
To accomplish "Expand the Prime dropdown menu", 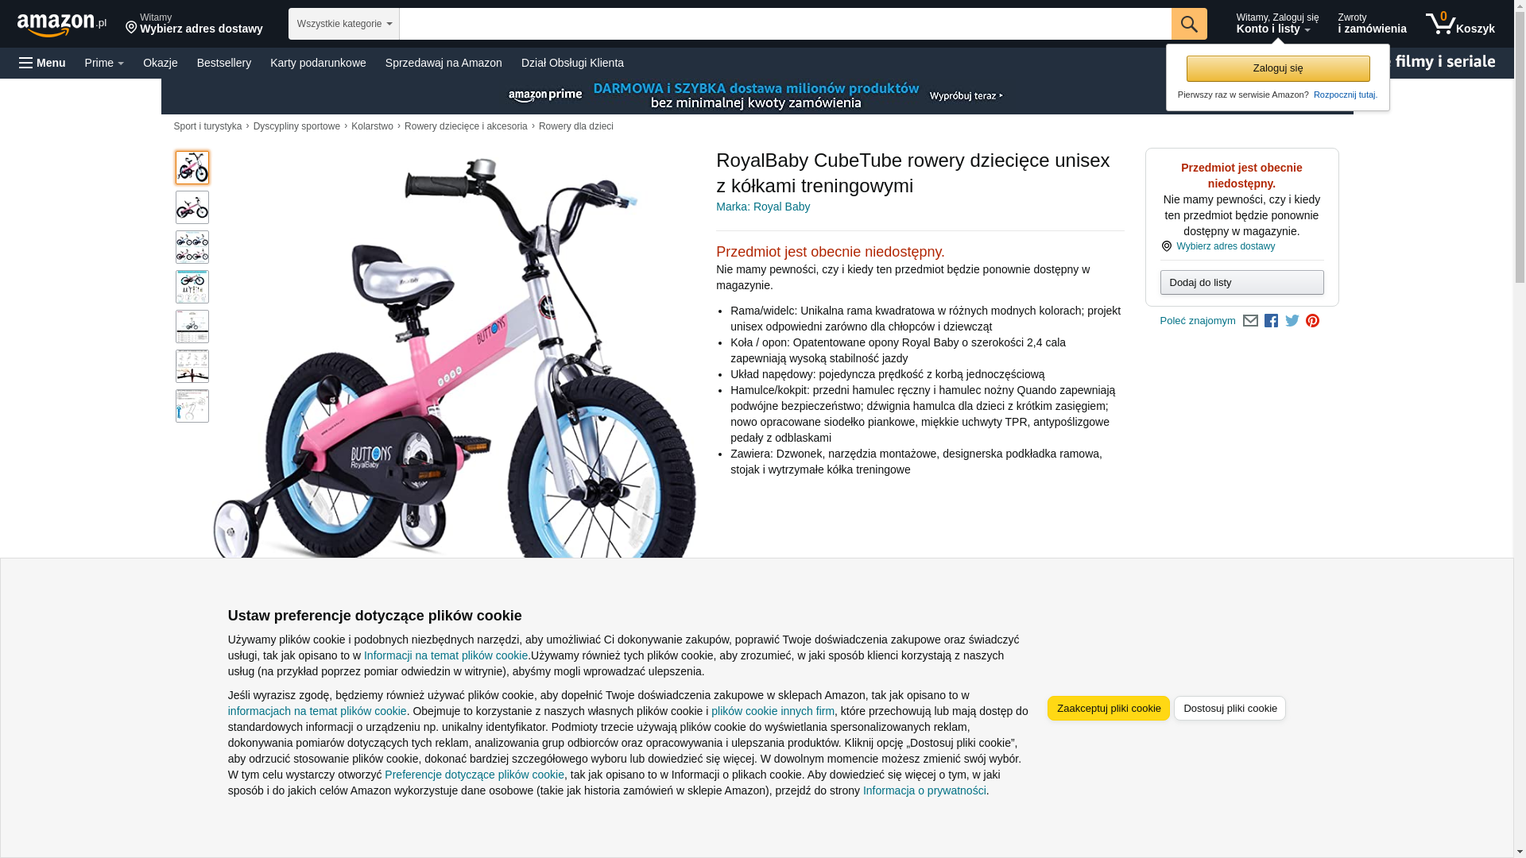I will click(104, 63).
